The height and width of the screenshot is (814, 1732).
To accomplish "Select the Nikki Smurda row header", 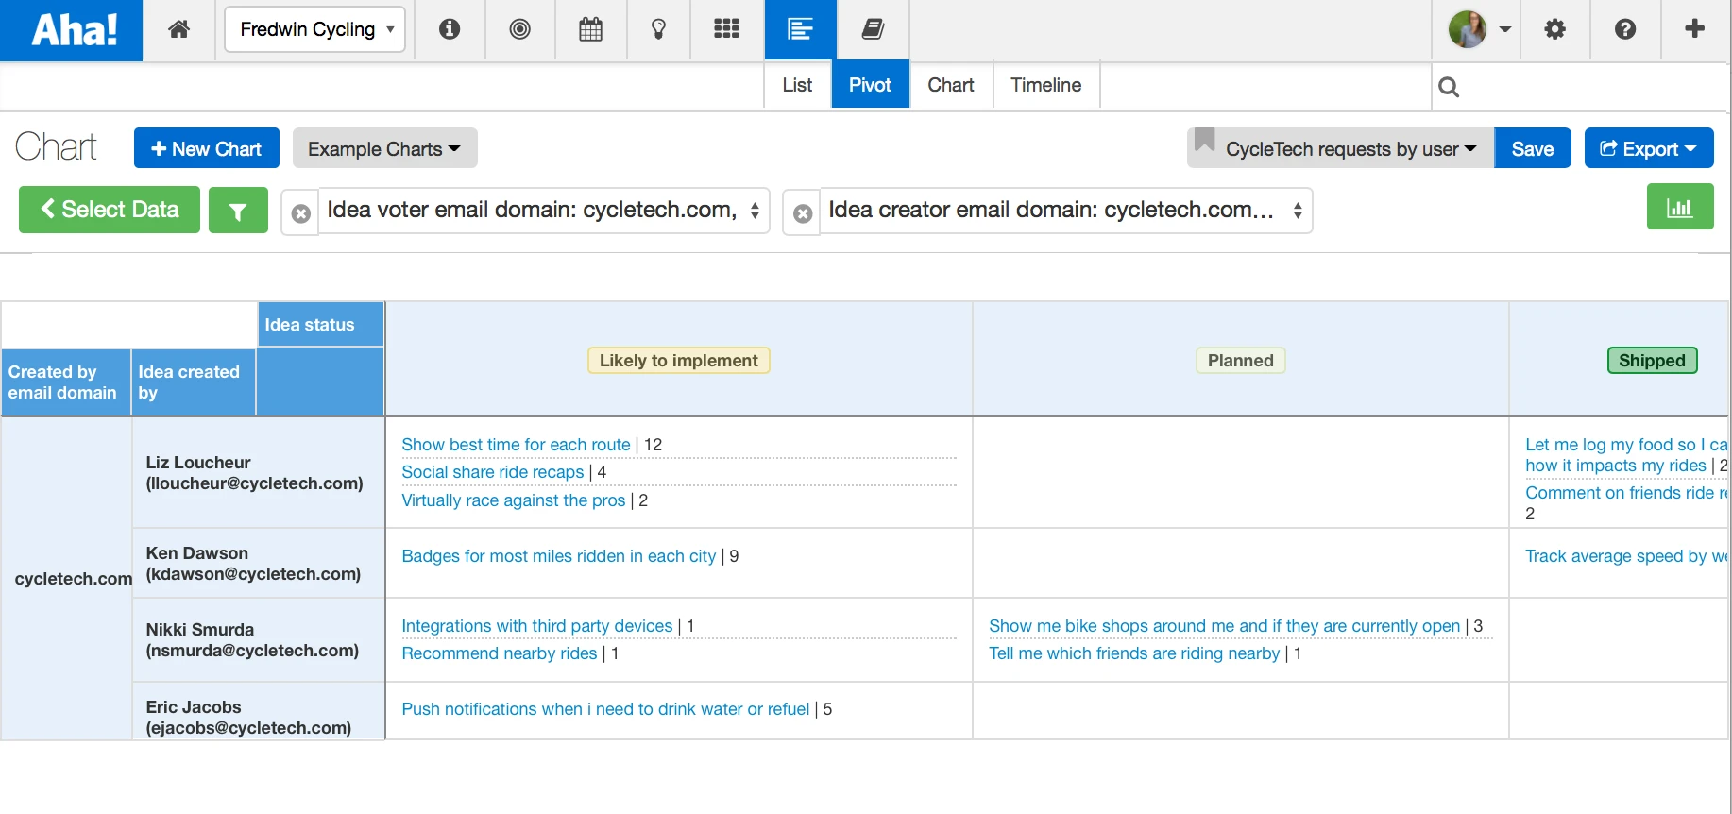I will click(x=259, y=640).
